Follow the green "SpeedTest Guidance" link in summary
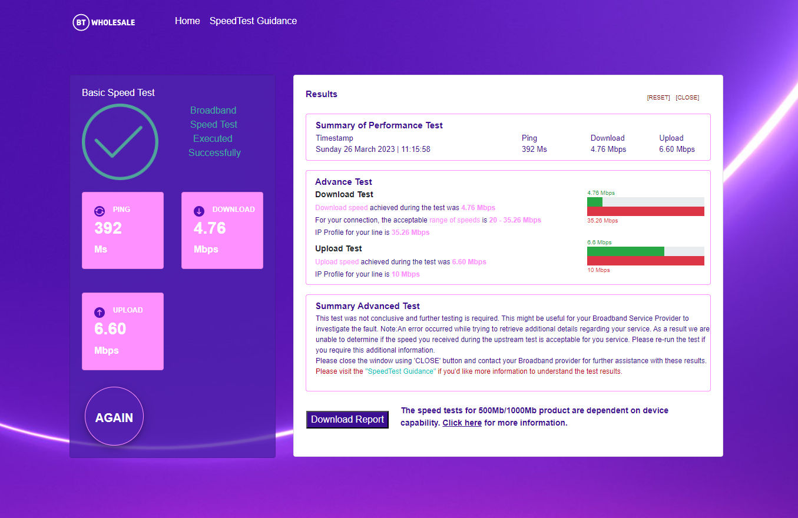 401,371
